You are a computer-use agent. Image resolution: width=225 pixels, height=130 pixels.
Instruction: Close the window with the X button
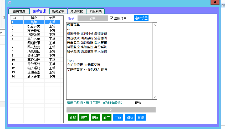pos(215,2)
